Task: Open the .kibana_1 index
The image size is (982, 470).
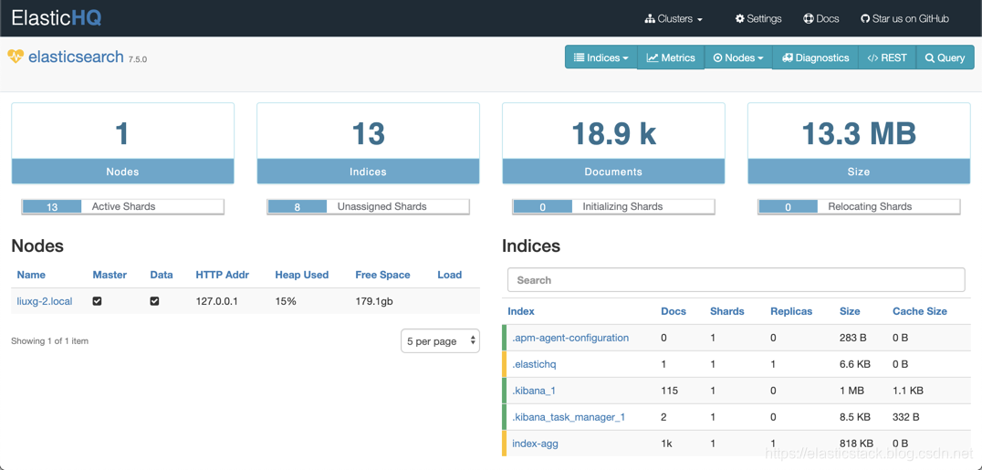Action: pos(534,391)
